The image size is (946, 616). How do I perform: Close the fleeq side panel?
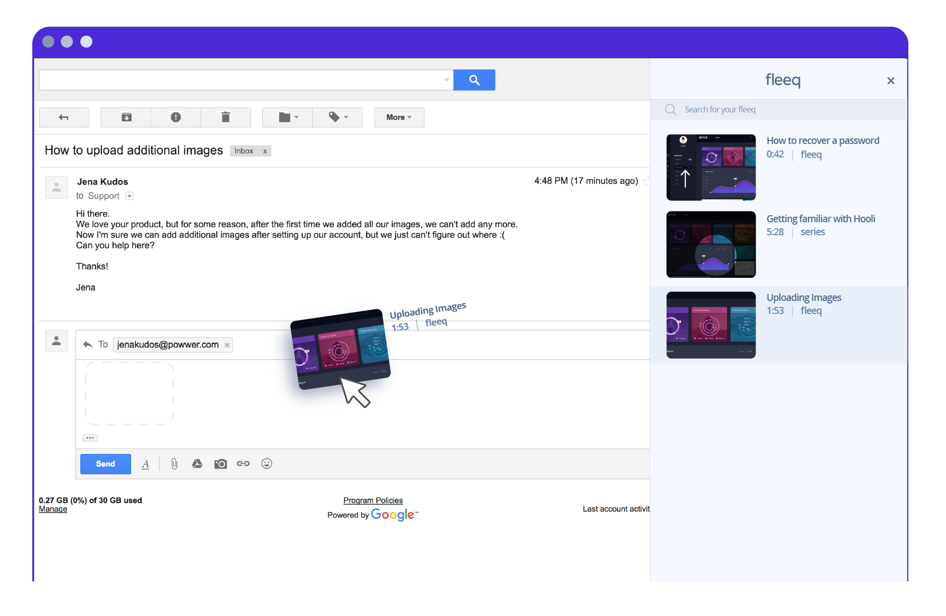pyautogui.click(x=891, y=81)
